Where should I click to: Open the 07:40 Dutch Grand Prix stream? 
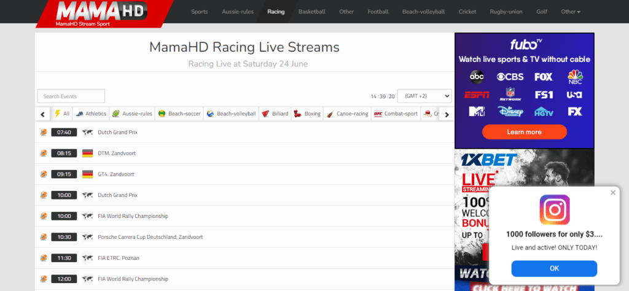tap(117, 132)
